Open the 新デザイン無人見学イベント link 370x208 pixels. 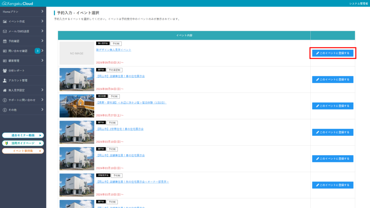113,50
